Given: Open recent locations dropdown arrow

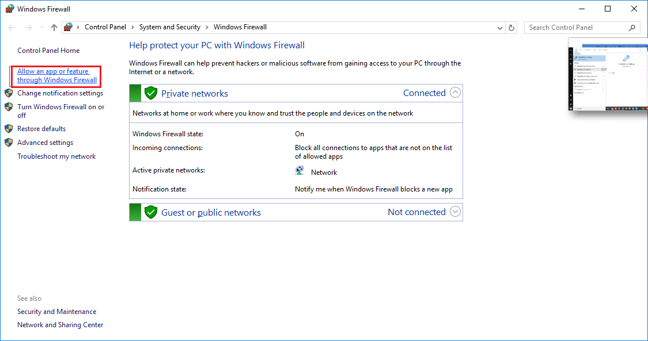Looking at the screenshot, I should coord(42,28).
